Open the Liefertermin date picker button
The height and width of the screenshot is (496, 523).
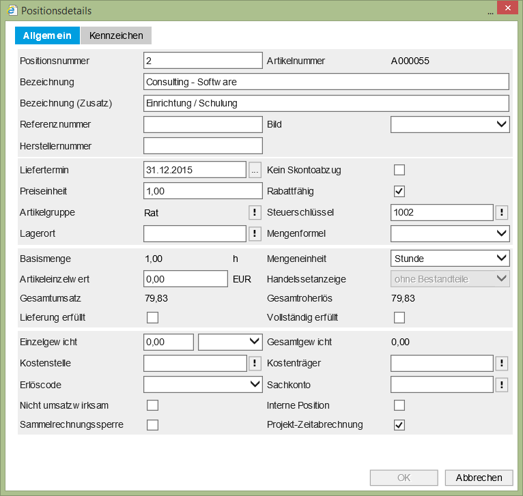coord(255,169)
